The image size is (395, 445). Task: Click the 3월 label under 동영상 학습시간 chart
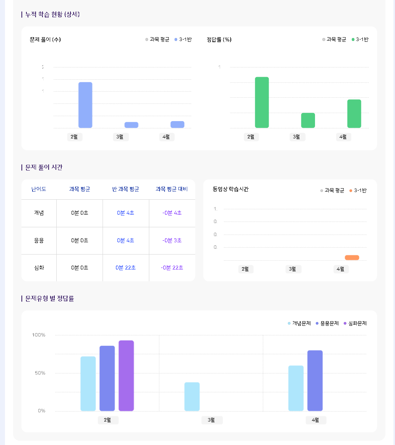[x=293, y=269]
